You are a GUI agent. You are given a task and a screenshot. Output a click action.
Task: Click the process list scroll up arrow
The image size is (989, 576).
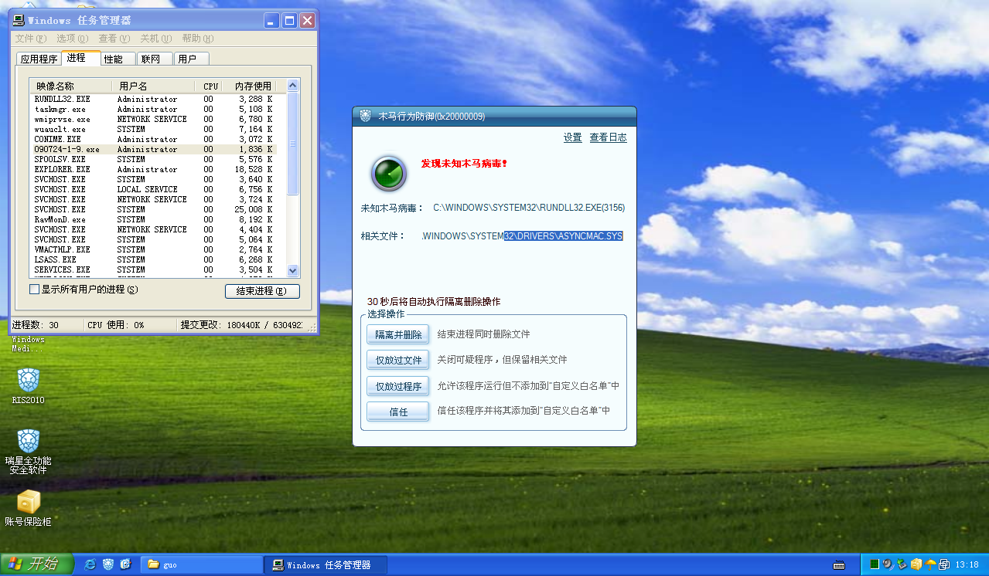pos(292,86)
